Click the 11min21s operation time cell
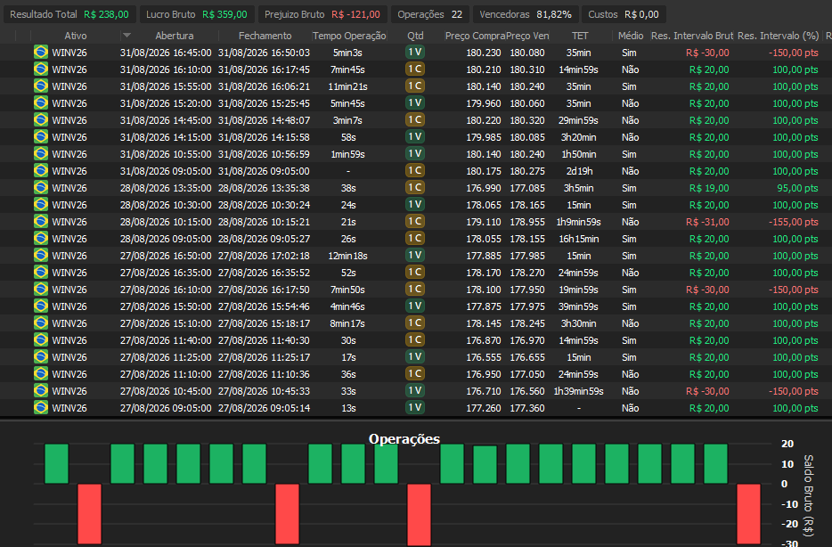832x547 pixels. (x=348, y=86)
